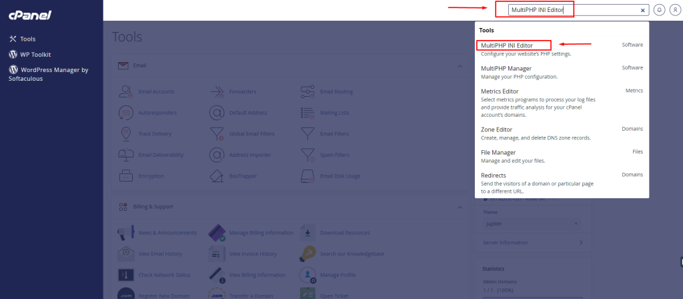Image resolution: width=683 pixels, height=299 pixels.
Task: Click the Email Disk Usage icon
Action: coord(307,176)
